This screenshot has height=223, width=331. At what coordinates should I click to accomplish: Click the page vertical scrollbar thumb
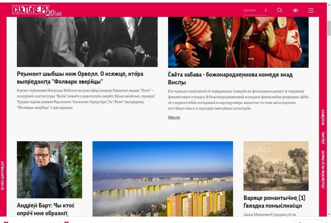tap(329, 28)
